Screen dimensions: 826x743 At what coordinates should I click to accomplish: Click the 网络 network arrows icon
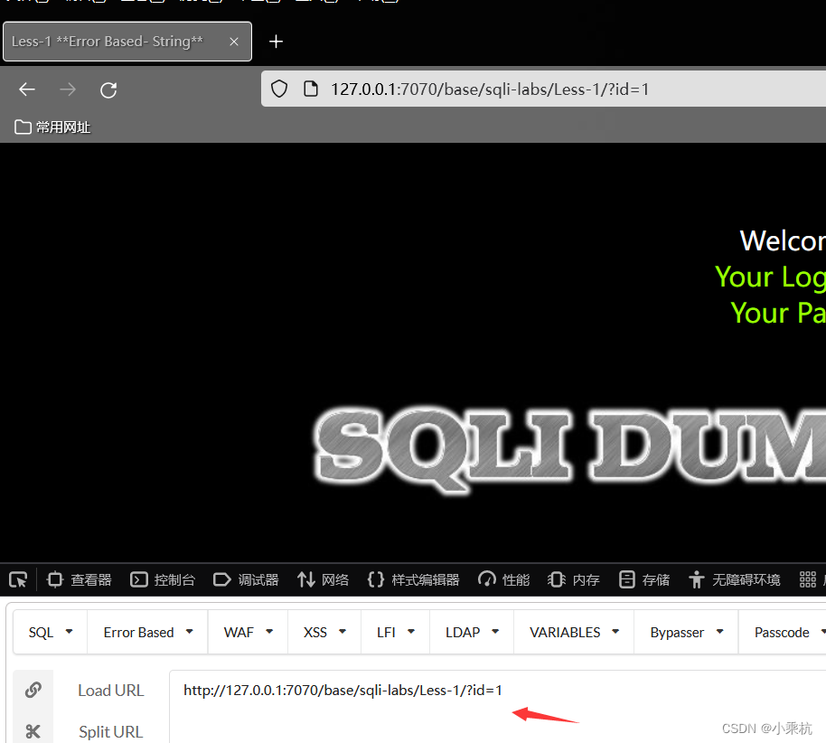point(306,579)
